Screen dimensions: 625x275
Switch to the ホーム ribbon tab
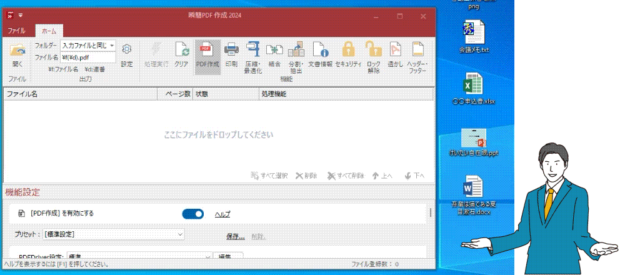[49, 31]
